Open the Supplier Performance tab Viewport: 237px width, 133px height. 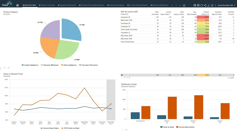(x=67, y=5)
